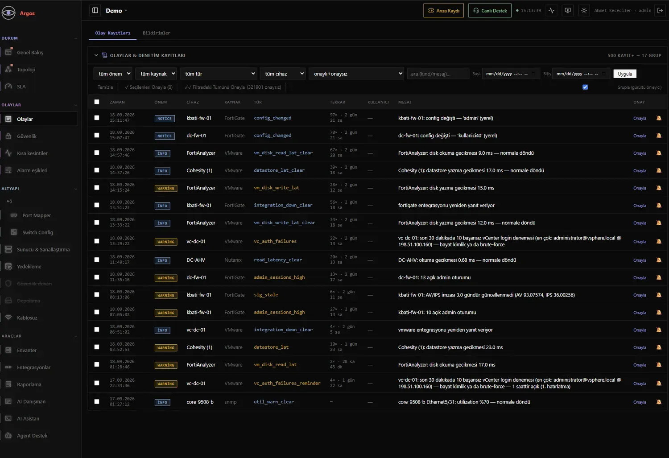Uncheck the Grupla noise-prevention checkbox
Image resolution: width=669 pixels, height=458 pixels.
click(585, 87)
